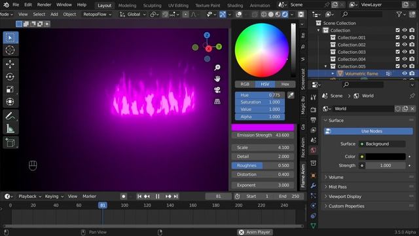This screenshot has width=419, height=236.
Task: Select the Annotate tool
Action: [x=10, y=116]
